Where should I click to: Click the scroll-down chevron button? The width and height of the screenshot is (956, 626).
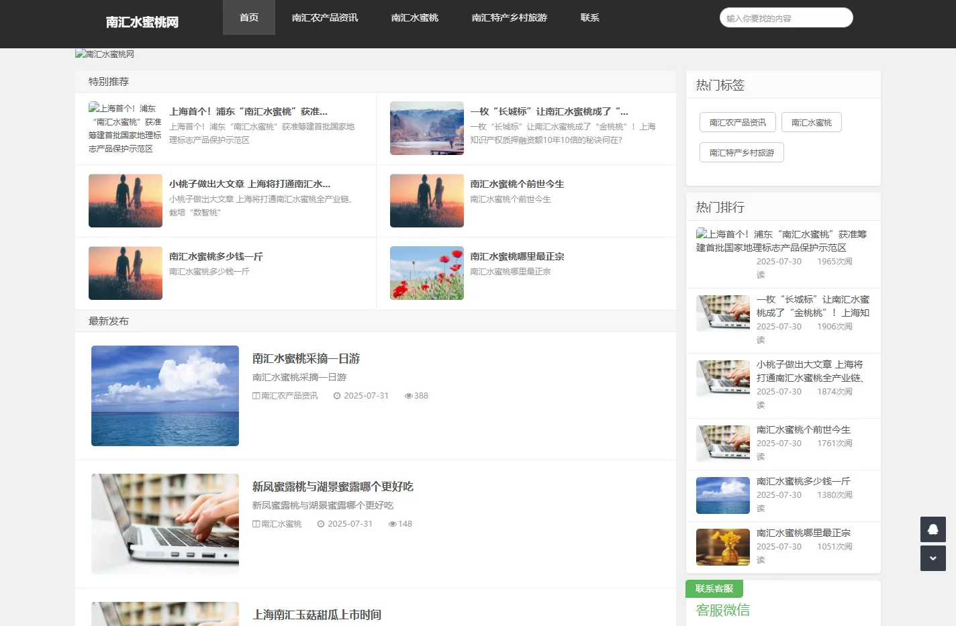point(933,558)
